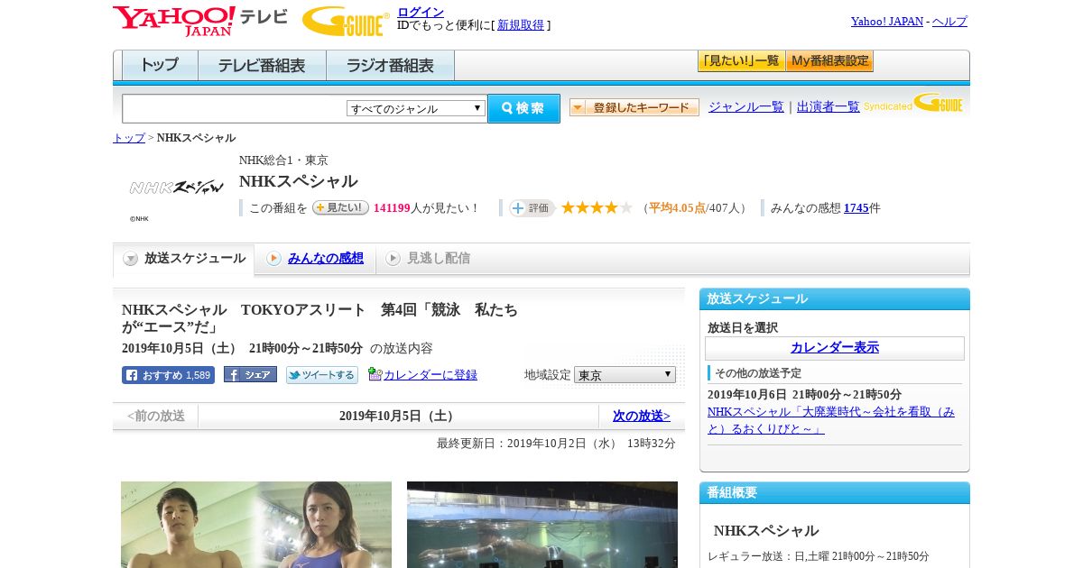Expand the 地域設定 東京 dropdown
The height and width of the screenshot is (568, 1083).
coord(625,374)
